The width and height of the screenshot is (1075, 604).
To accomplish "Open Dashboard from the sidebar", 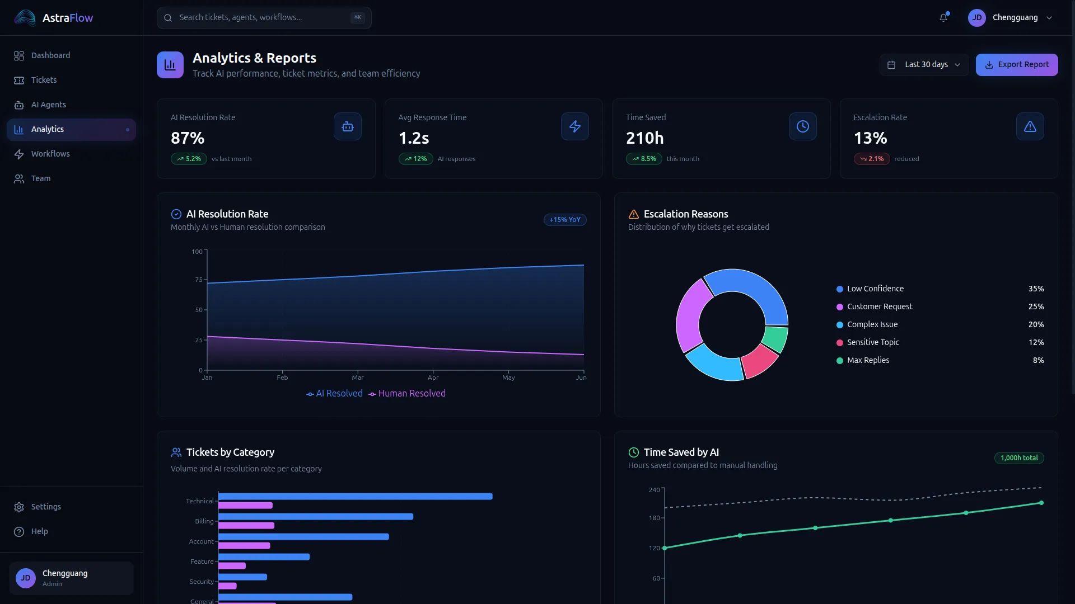I will pos(71,55).
